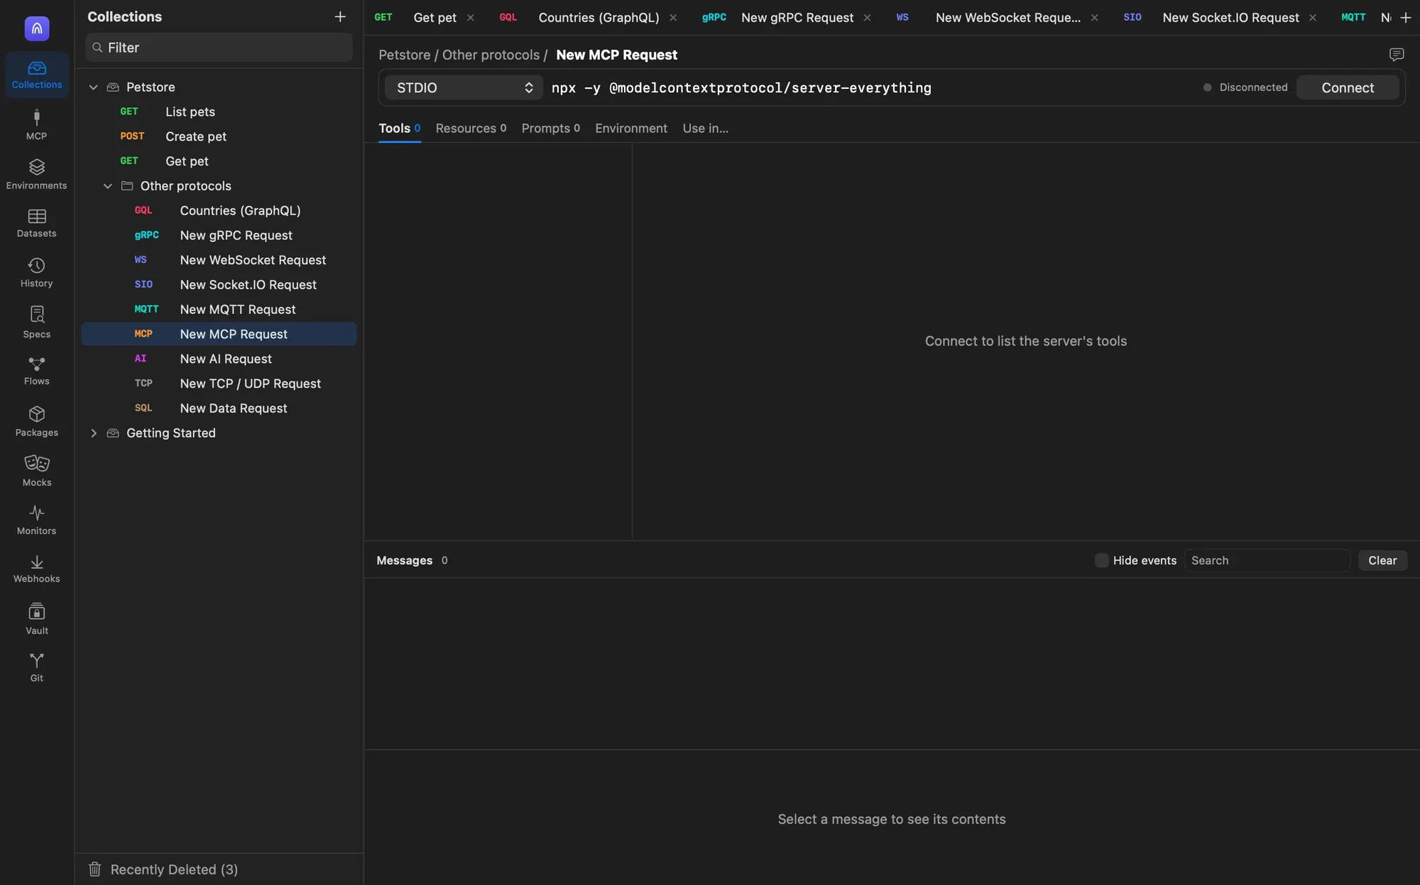Close the Get pet tab
The width and height of the screenshot is (1420, 885).
[470, 18]
